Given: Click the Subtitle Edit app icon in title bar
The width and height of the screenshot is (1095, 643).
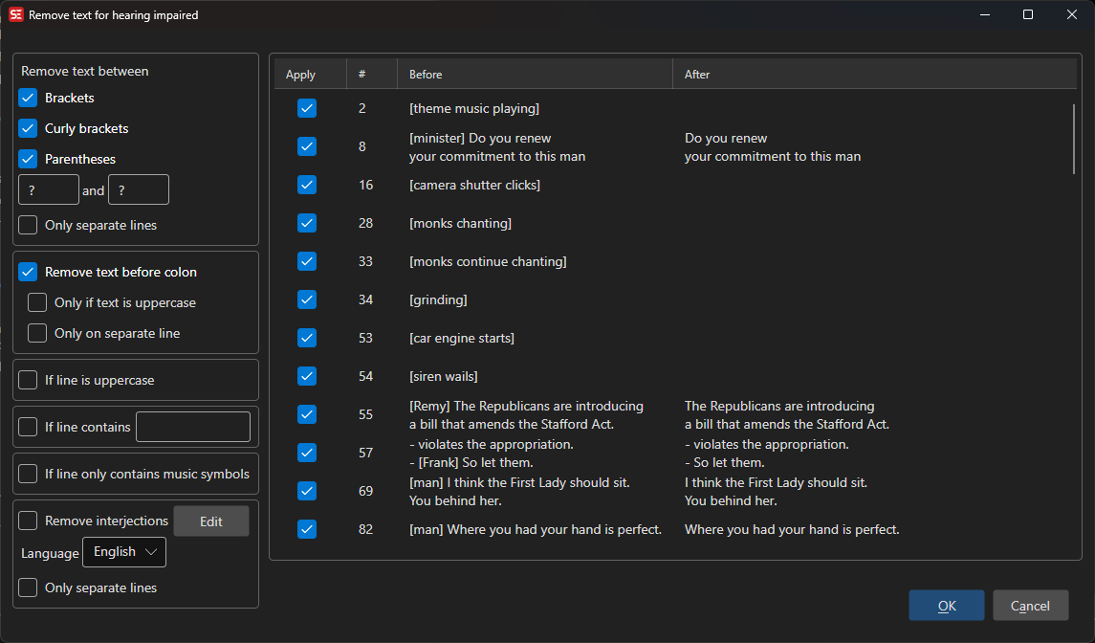Looking at the screenshot, I should pos(15,15).
